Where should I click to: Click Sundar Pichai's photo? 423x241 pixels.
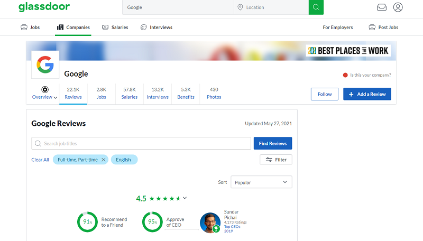(x=210, y=223)
